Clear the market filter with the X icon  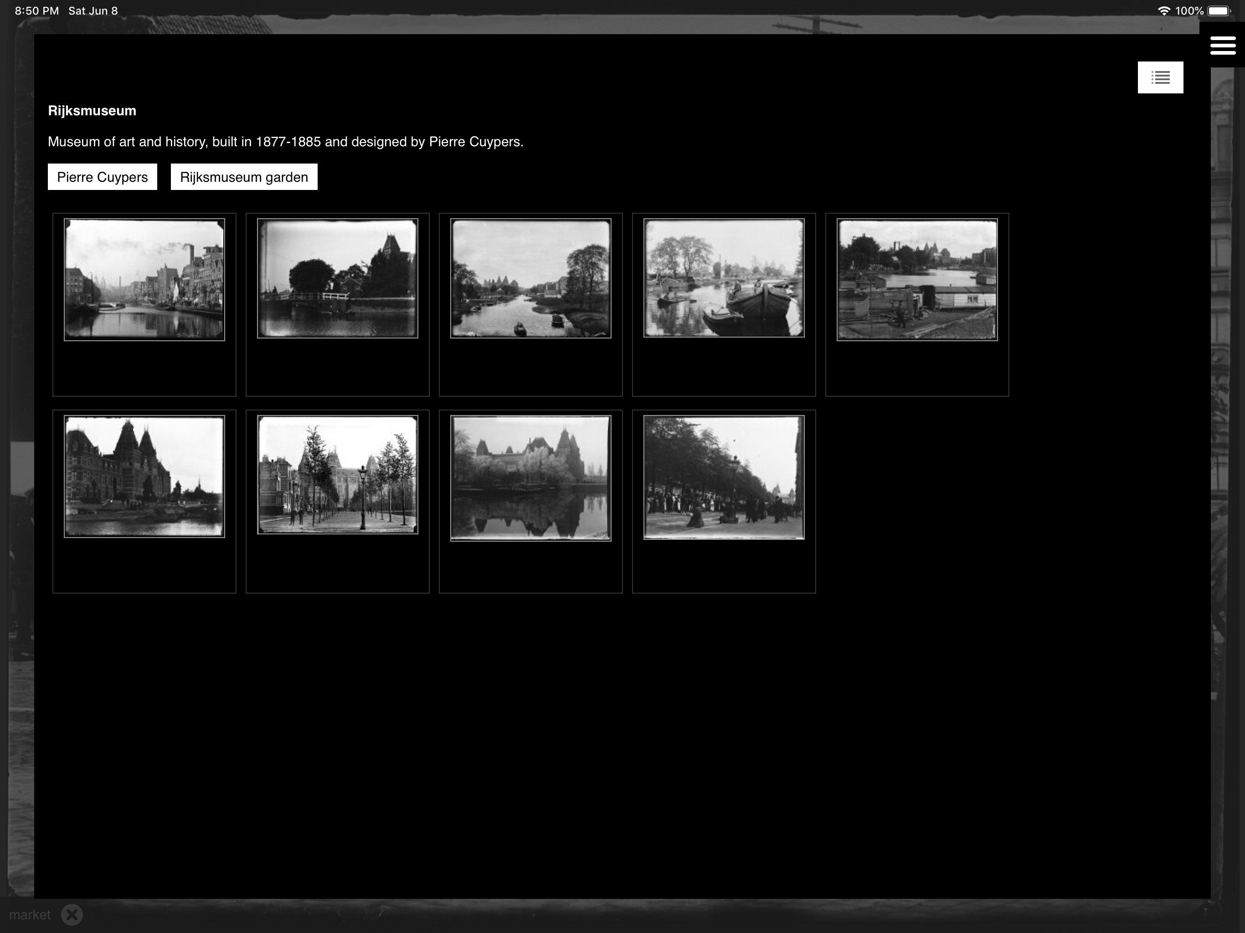72,914
